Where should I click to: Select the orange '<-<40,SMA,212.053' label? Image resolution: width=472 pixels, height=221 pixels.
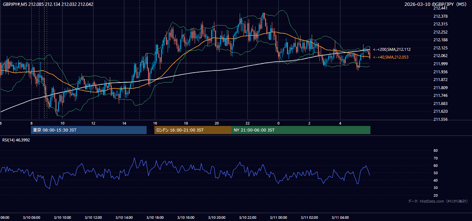pyautogui.click(x=390, y=57)
